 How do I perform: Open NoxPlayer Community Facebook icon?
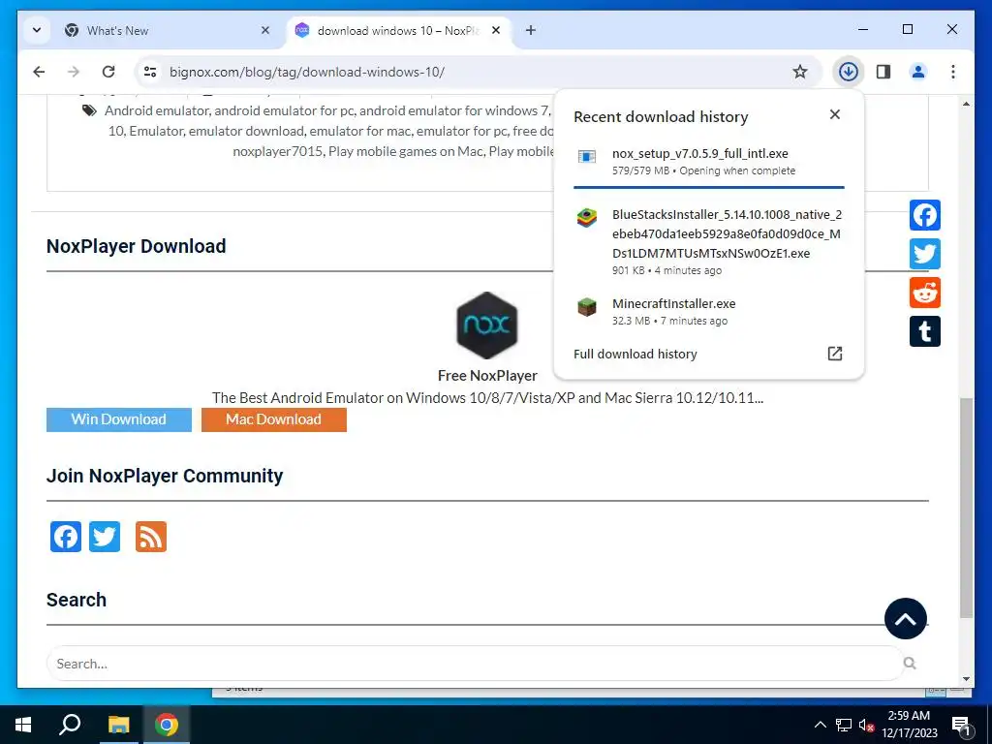[66, 537]
